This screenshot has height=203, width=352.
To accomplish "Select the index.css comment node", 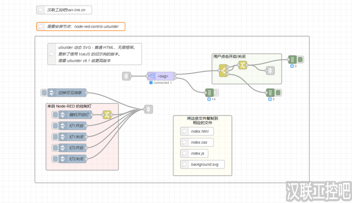I will 197,142.
